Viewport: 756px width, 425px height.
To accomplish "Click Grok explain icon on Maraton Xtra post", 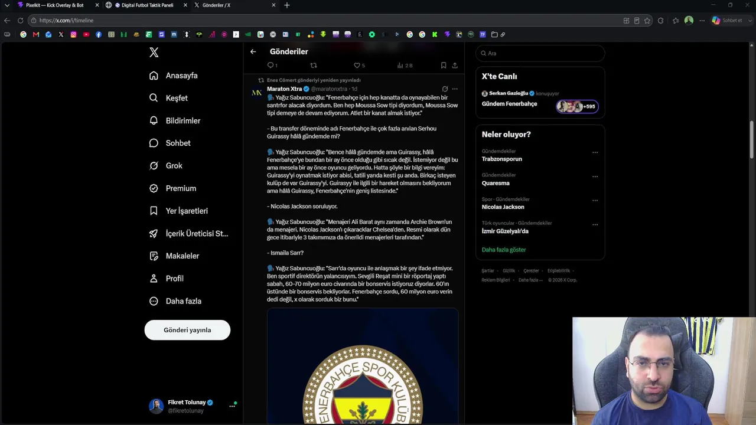I will pos(445,89).
